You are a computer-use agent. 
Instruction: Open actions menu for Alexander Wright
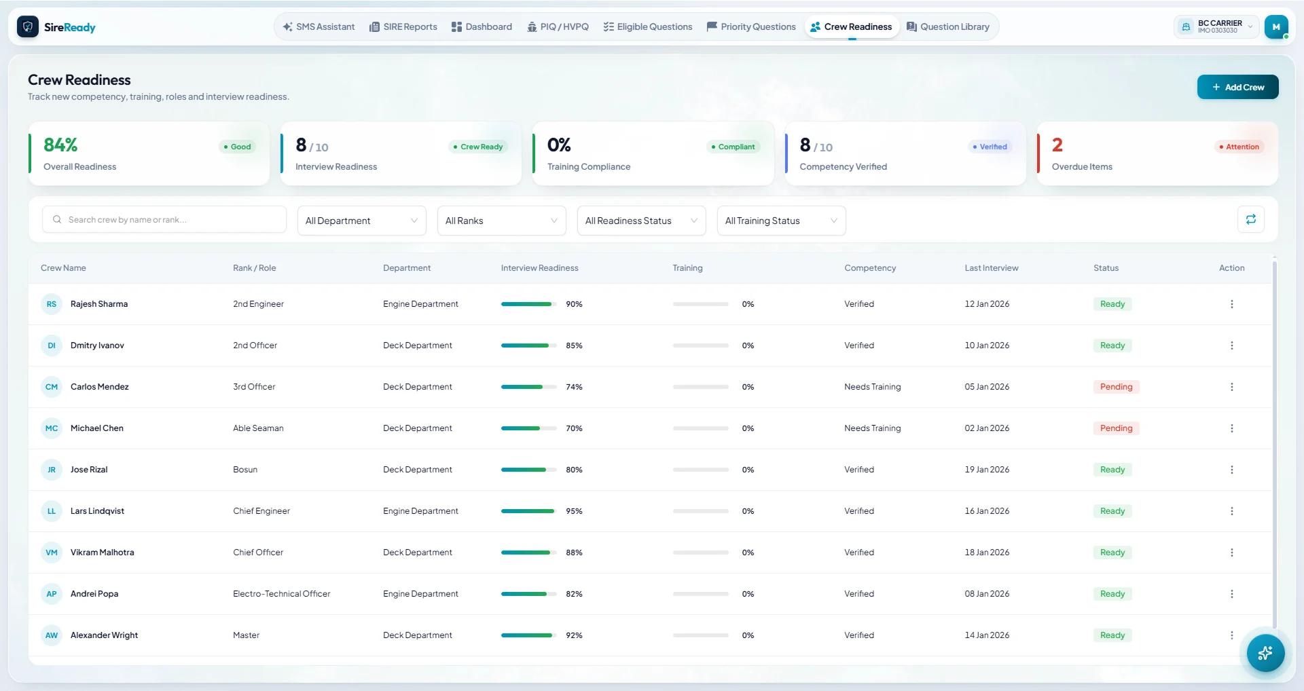(1231, 635)
